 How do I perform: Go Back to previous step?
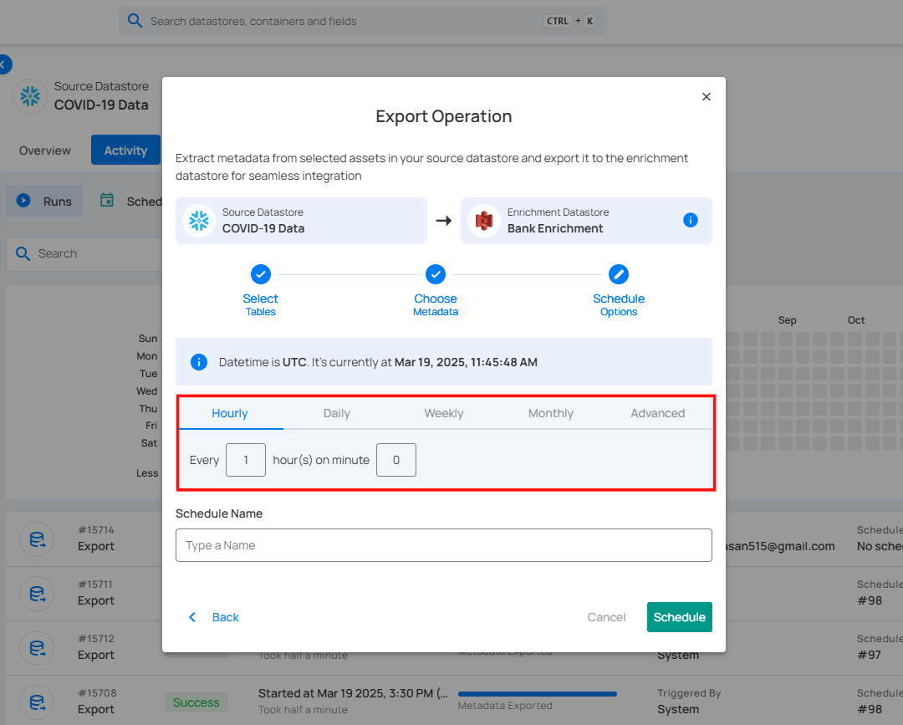(x=214, y=617)
